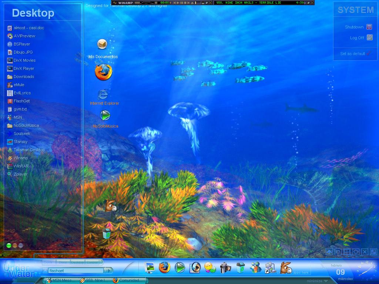The width and height of the screenshot is (379, 284).
Task: Click the flashget run input field
Action: tap(76, 271)
